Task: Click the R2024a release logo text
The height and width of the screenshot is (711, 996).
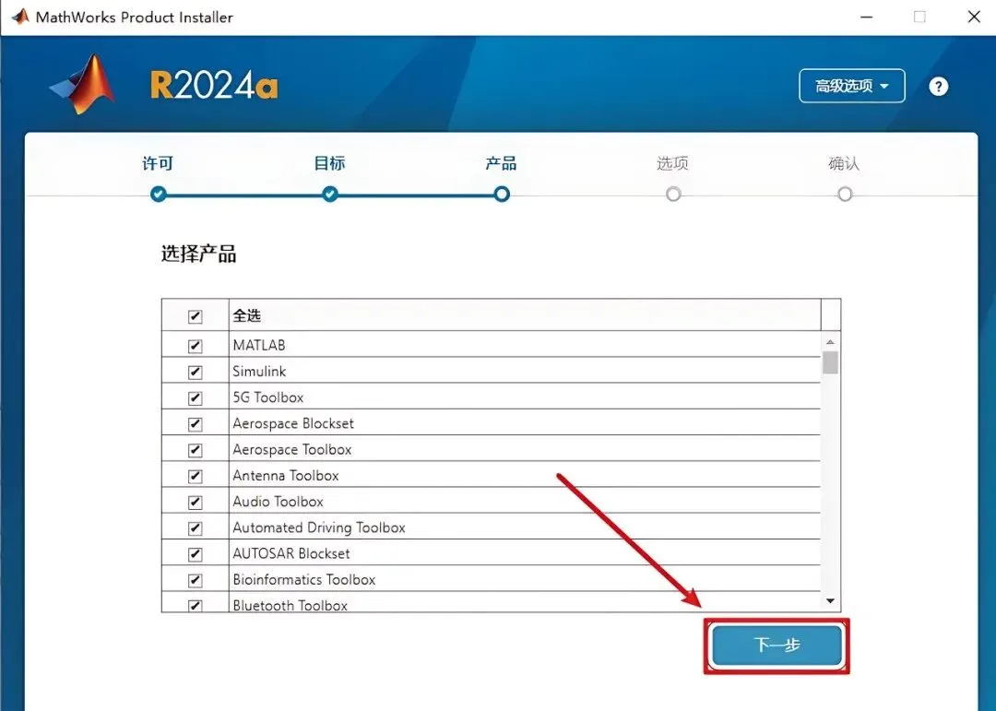Action: click(x=215, y=85)
